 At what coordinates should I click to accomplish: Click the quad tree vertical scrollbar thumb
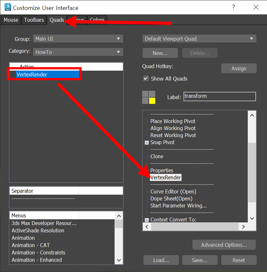[252, 173]
